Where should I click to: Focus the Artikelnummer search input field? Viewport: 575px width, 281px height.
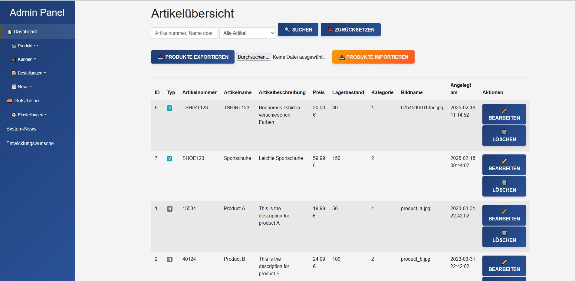[x=184, y=33]
